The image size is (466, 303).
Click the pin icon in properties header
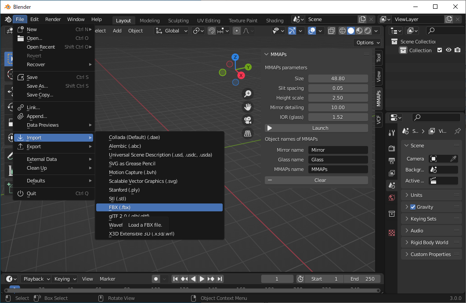tap(457, 131)
